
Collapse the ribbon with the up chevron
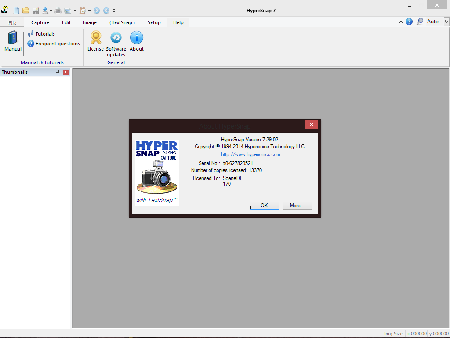[x=401, y=22]
